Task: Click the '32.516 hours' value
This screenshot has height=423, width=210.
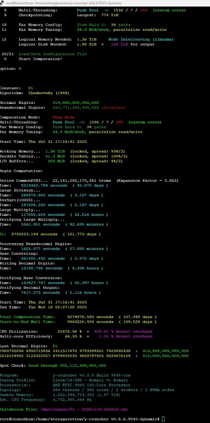Action: click(89, 215)
